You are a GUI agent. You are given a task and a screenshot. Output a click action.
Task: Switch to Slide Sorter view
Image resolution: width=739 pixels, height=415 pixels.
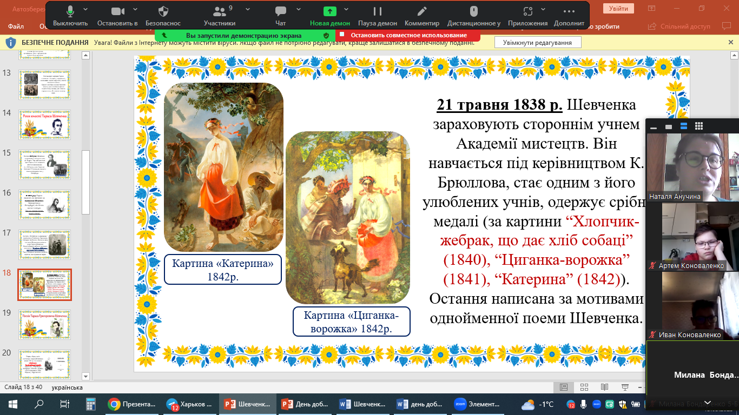coord(584,387)
